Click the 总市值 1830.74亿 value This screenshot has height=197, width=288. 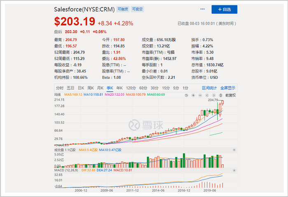tap(215, 65)
